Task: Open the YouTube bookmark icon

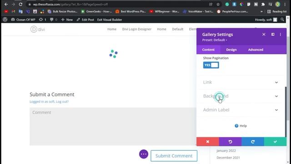Action: pos(6,11)
